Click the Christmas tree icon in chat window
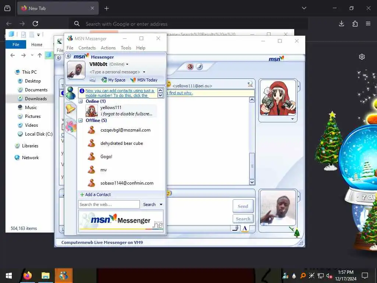Screen dimensions: 377x283 click(x=297, y=233)
